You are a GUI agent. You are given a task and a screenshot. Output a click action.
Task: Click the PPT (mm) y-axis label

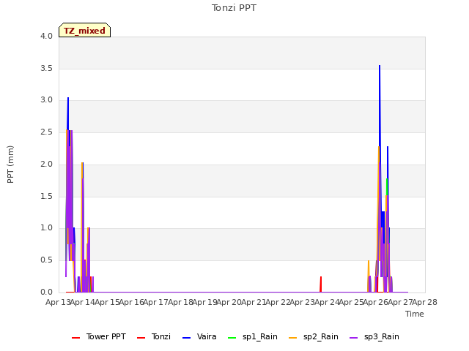pos(10,165)
